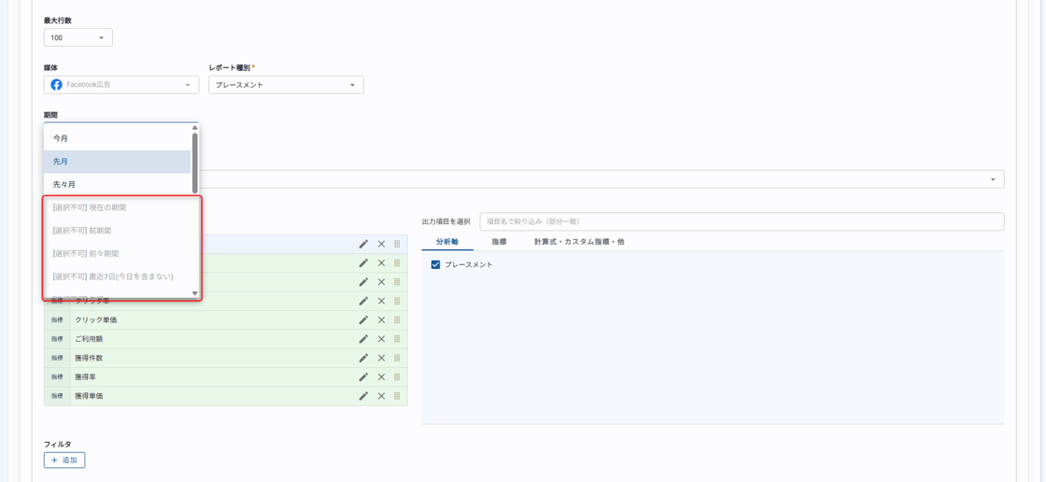Open the 計算式・カスタム指標・他 tab
Image resolution: width=1046 pixels, height=482 pixels.
coord(579,242)
